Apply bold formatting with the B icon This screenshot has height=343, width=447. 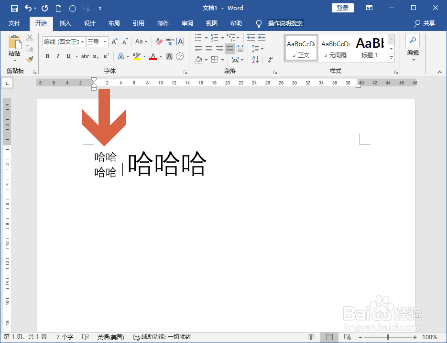pyautogui.click(x=47, y=56)
